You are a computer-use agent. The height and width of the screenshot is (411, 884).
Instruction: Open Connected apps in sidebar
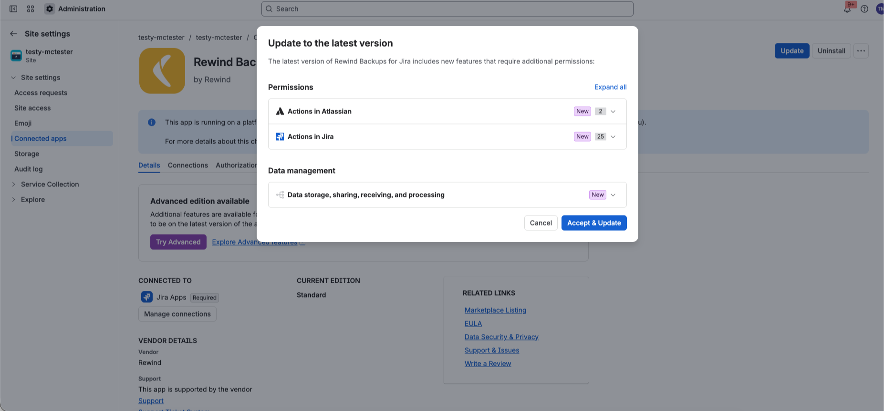tap(62, 138)
